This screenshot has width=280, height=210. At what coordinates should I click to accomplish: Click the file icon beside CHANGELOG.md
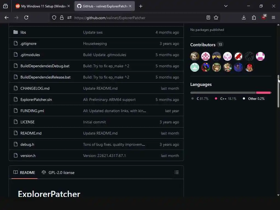point(16,88)
